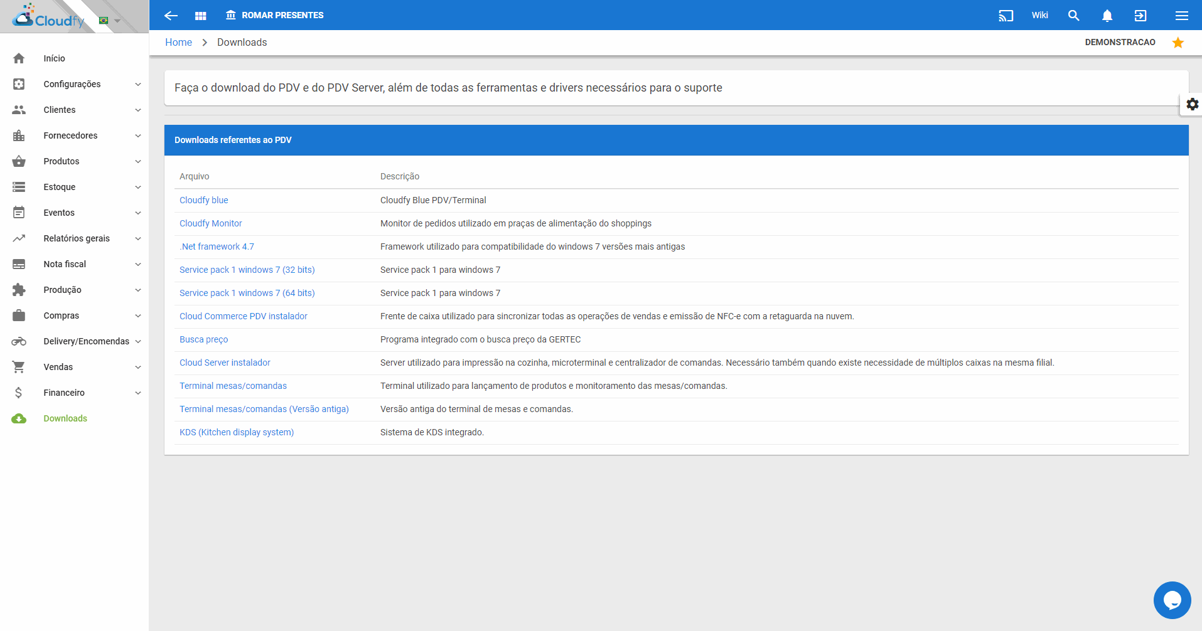Download Cloudfy Monitor
1202x631 pixels.
click(211, 223)
